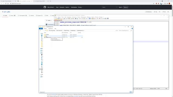Click Explorer search box
This screenshot has width=173, height=97.
125,30
